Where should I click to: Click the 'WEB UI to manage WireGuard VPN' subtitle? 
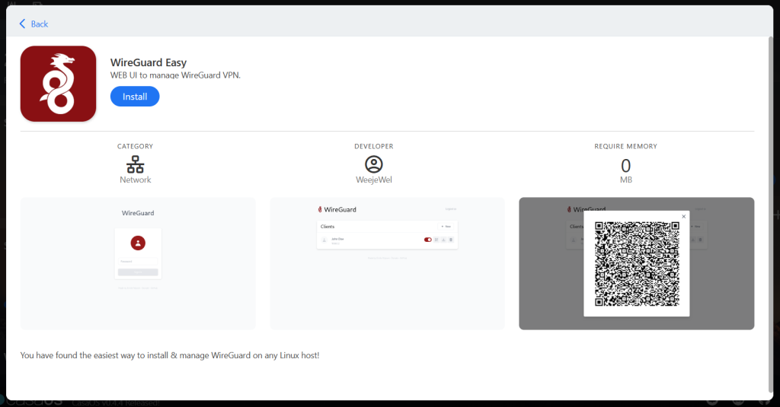[175, 75]
